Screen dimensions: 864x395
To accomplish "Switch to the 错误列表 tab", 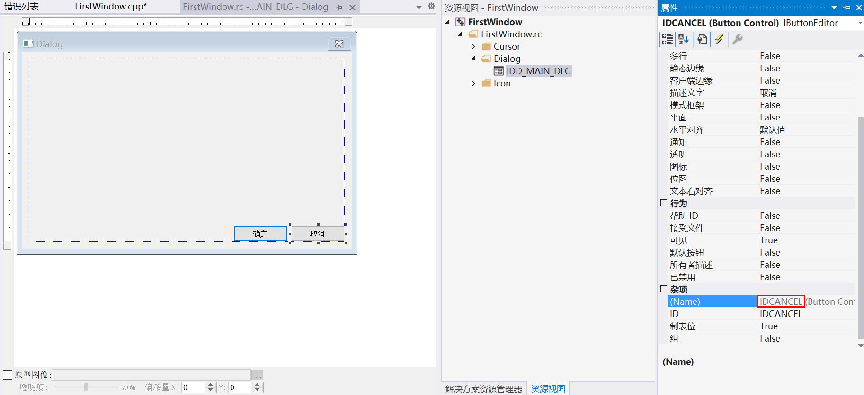I will point(21,7).
